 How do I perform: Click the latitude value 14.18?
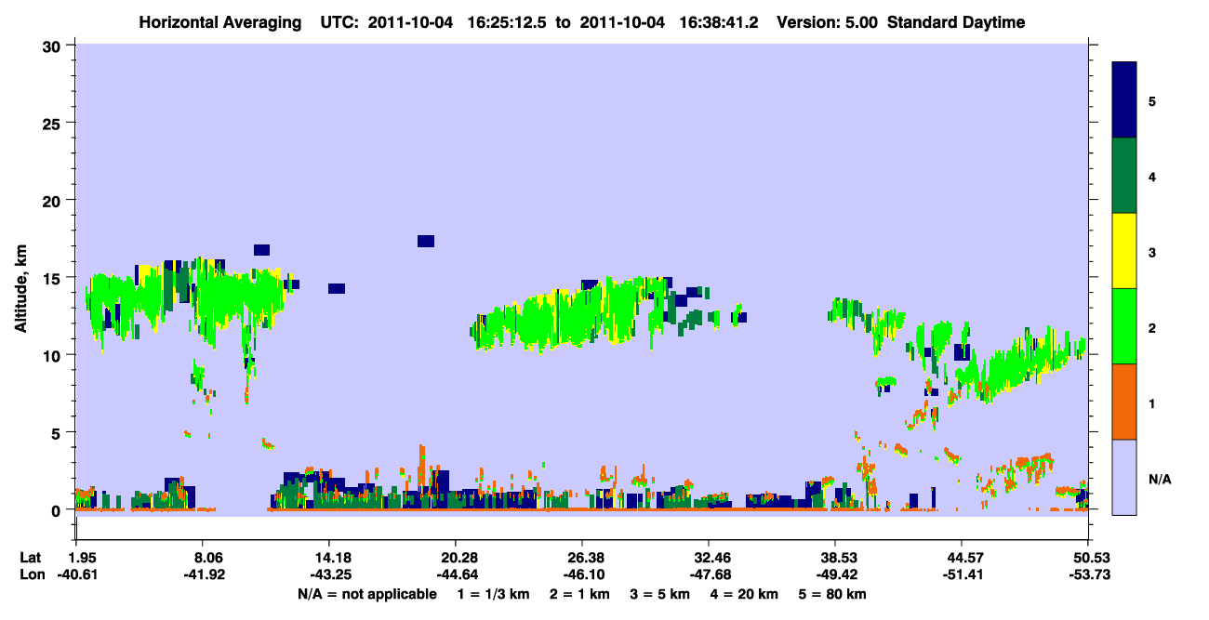click(329, 558)
